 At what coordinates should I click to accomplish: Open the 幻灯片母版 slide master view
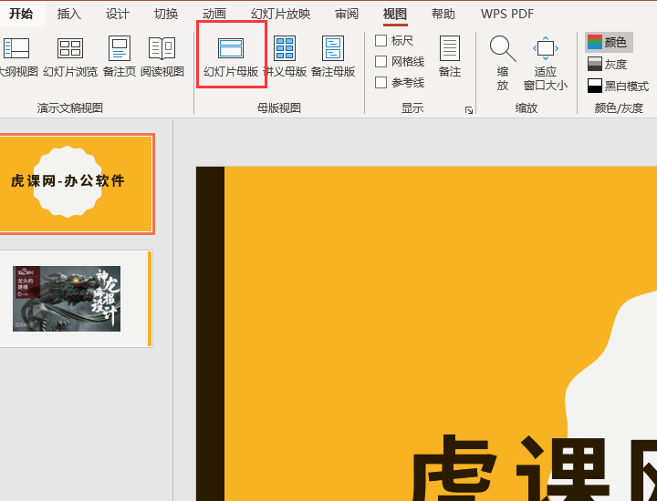231,56
